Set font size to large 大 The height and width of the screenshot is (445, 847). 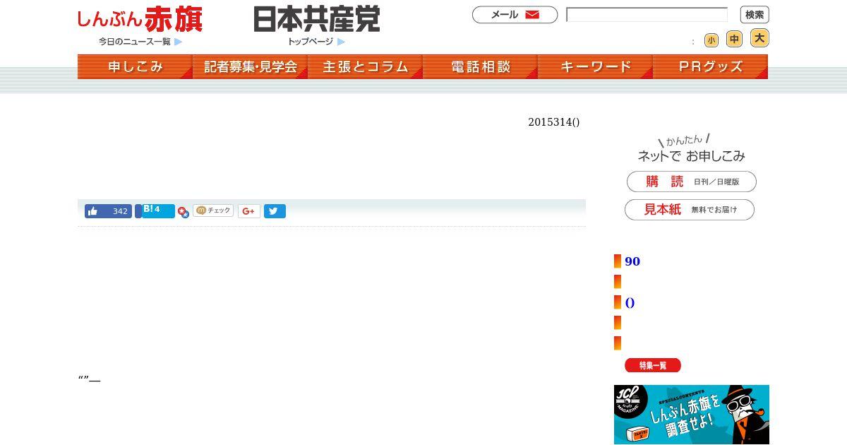point(759,38)
